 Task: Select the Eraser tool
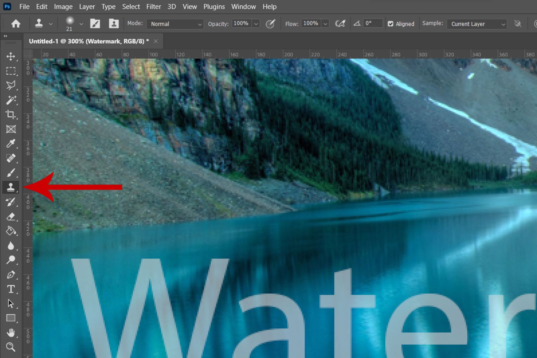point(11,216)
